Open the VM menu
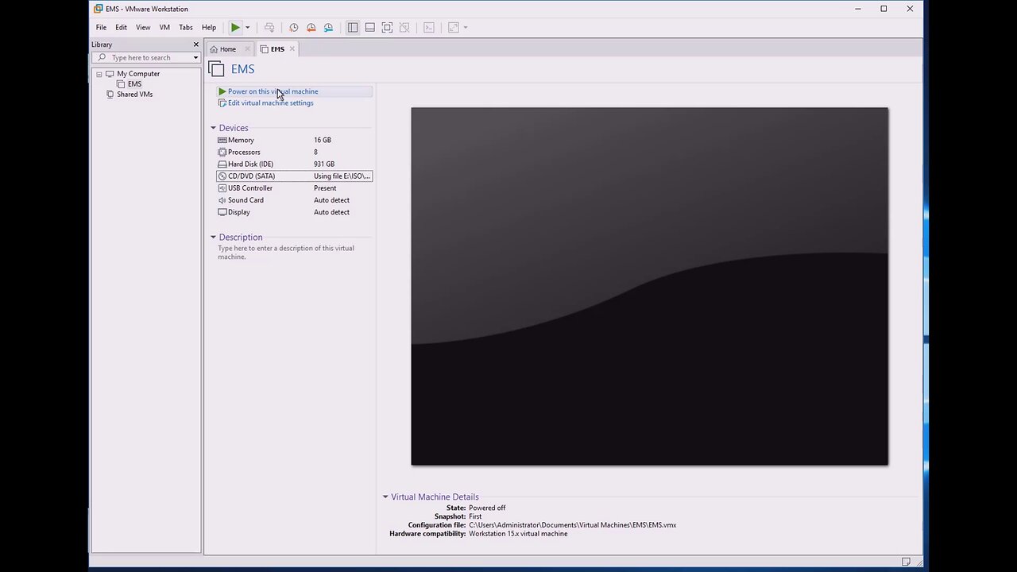Image resolution: width=1017 pixels, height=572 pixels. 164,27
